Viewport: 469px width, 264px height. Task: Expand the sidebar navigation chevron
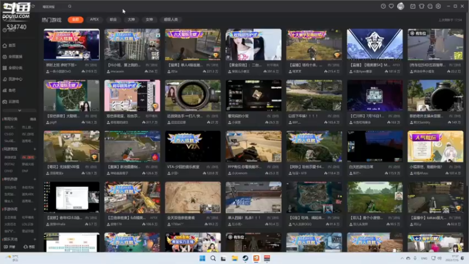[19, 110]
